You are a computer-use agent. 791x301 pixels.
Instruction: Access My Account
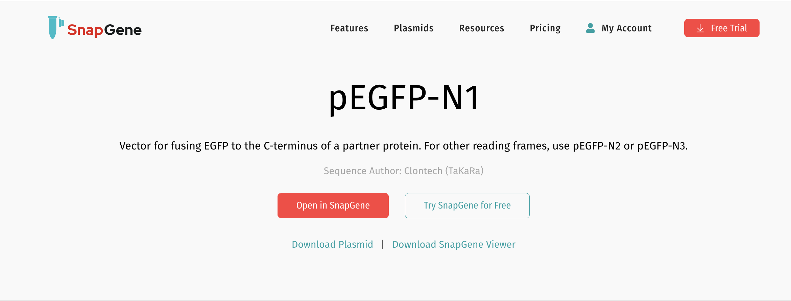tap(626, 28)
